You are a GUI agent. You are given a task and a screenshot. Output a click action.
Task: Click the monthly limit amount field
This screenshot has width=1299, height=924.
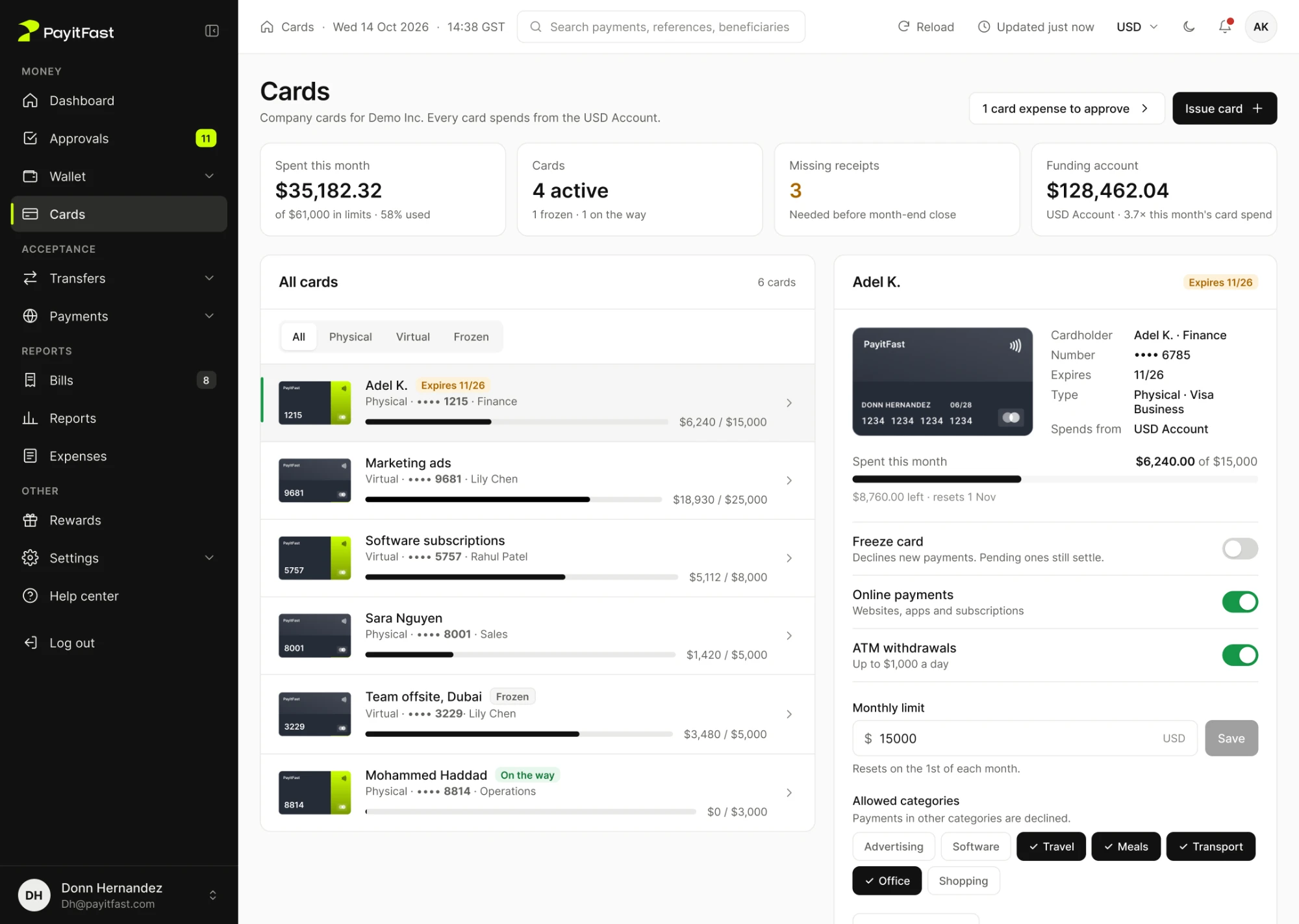(x=1024, y=738)
